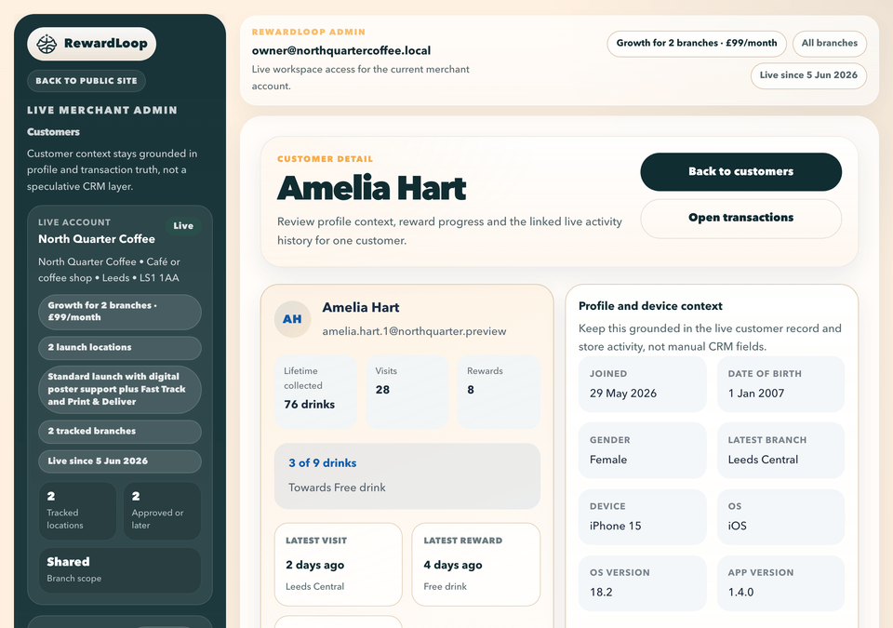Click Approved or later stat tile
This screenshot has width=893, height=628.
(162, 511)
